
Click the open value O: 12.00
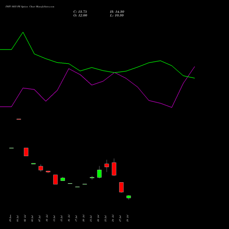(x=80, y=16)
